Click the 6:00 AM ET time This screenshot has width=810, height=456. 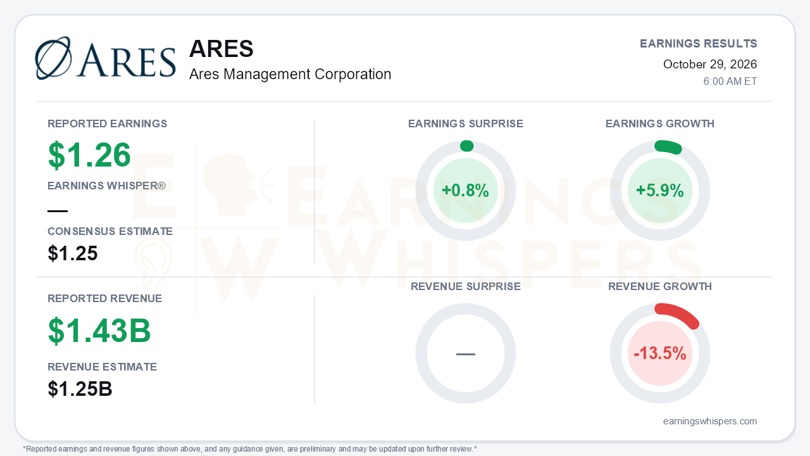[730, 82]
